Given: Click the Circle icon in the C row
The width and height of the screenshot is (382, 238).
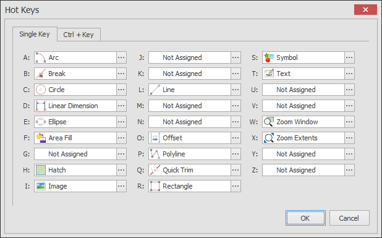Looking at the screenshot, I should (41, 90).
